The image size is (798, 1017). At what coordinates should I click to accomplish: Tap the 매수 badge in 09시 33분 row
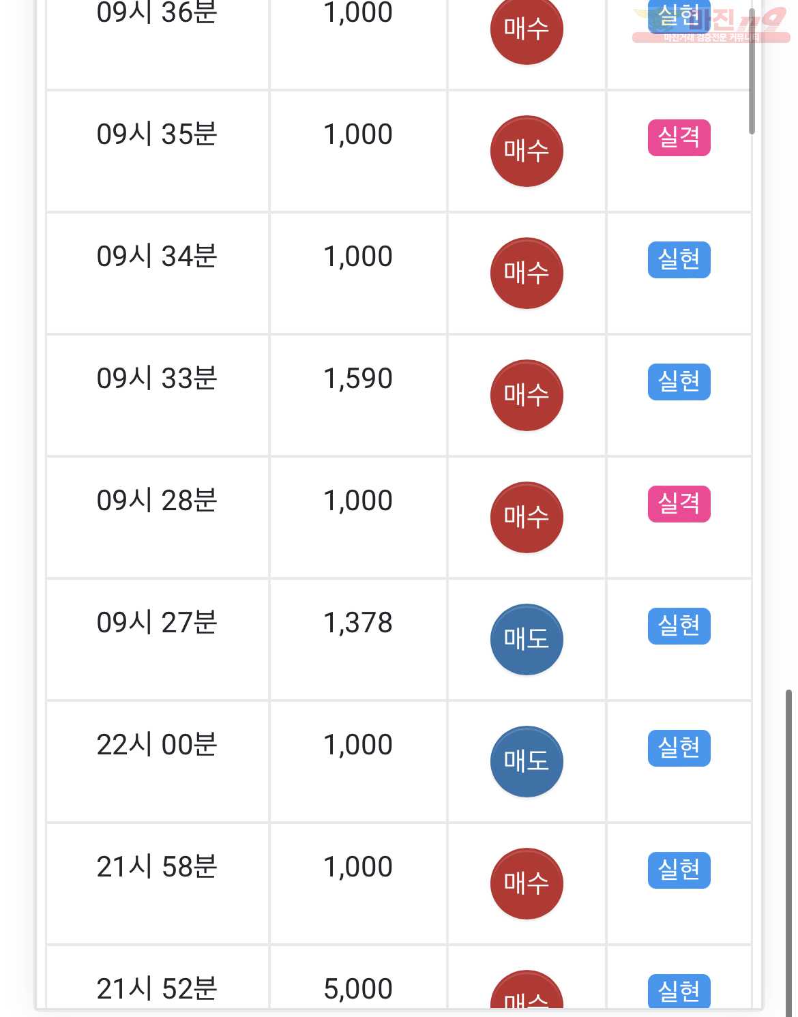[527, 395]
